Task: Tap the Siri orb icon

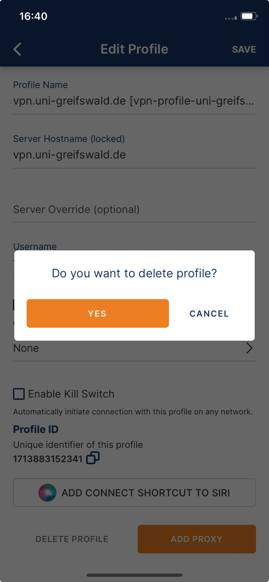Action: tap(47, 493)
